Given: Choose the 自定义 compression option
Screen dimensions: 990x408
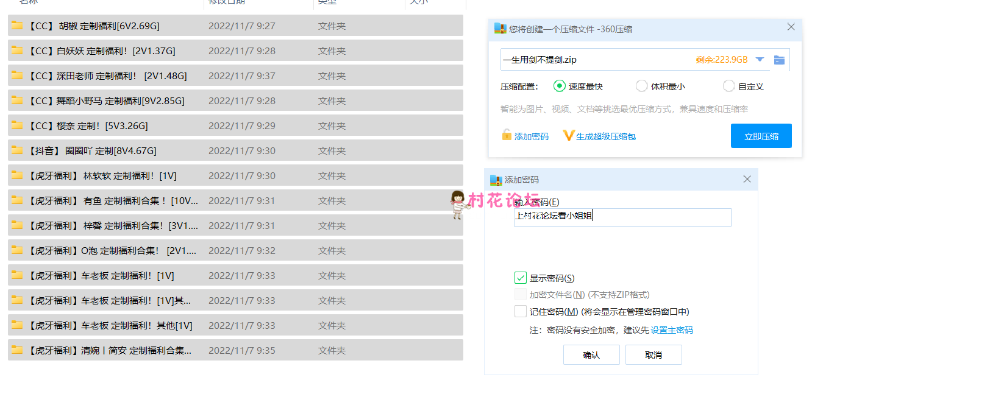Looking at the screenshot, I should pos(728,86).
